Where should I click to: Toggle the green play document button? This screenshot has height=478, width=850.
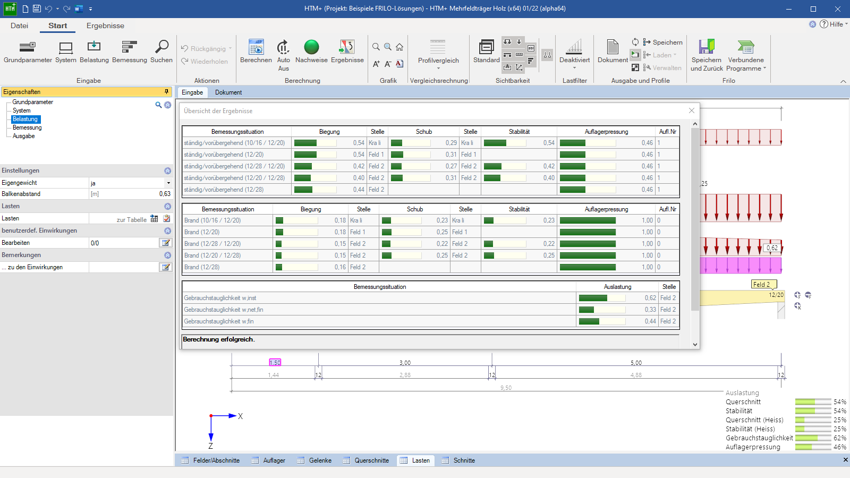click(x=635, y=54)
